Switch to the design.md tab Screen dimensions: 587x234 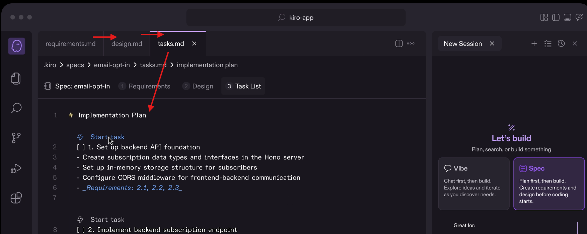(127, 43)
